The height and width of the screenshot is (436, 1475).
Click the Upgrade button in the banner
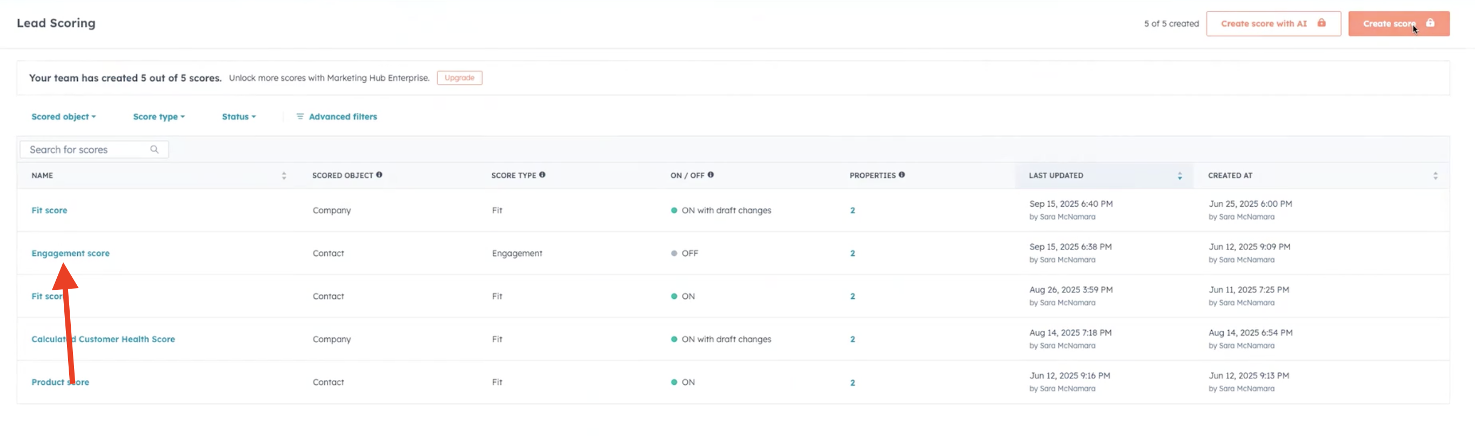pos(459,78)
